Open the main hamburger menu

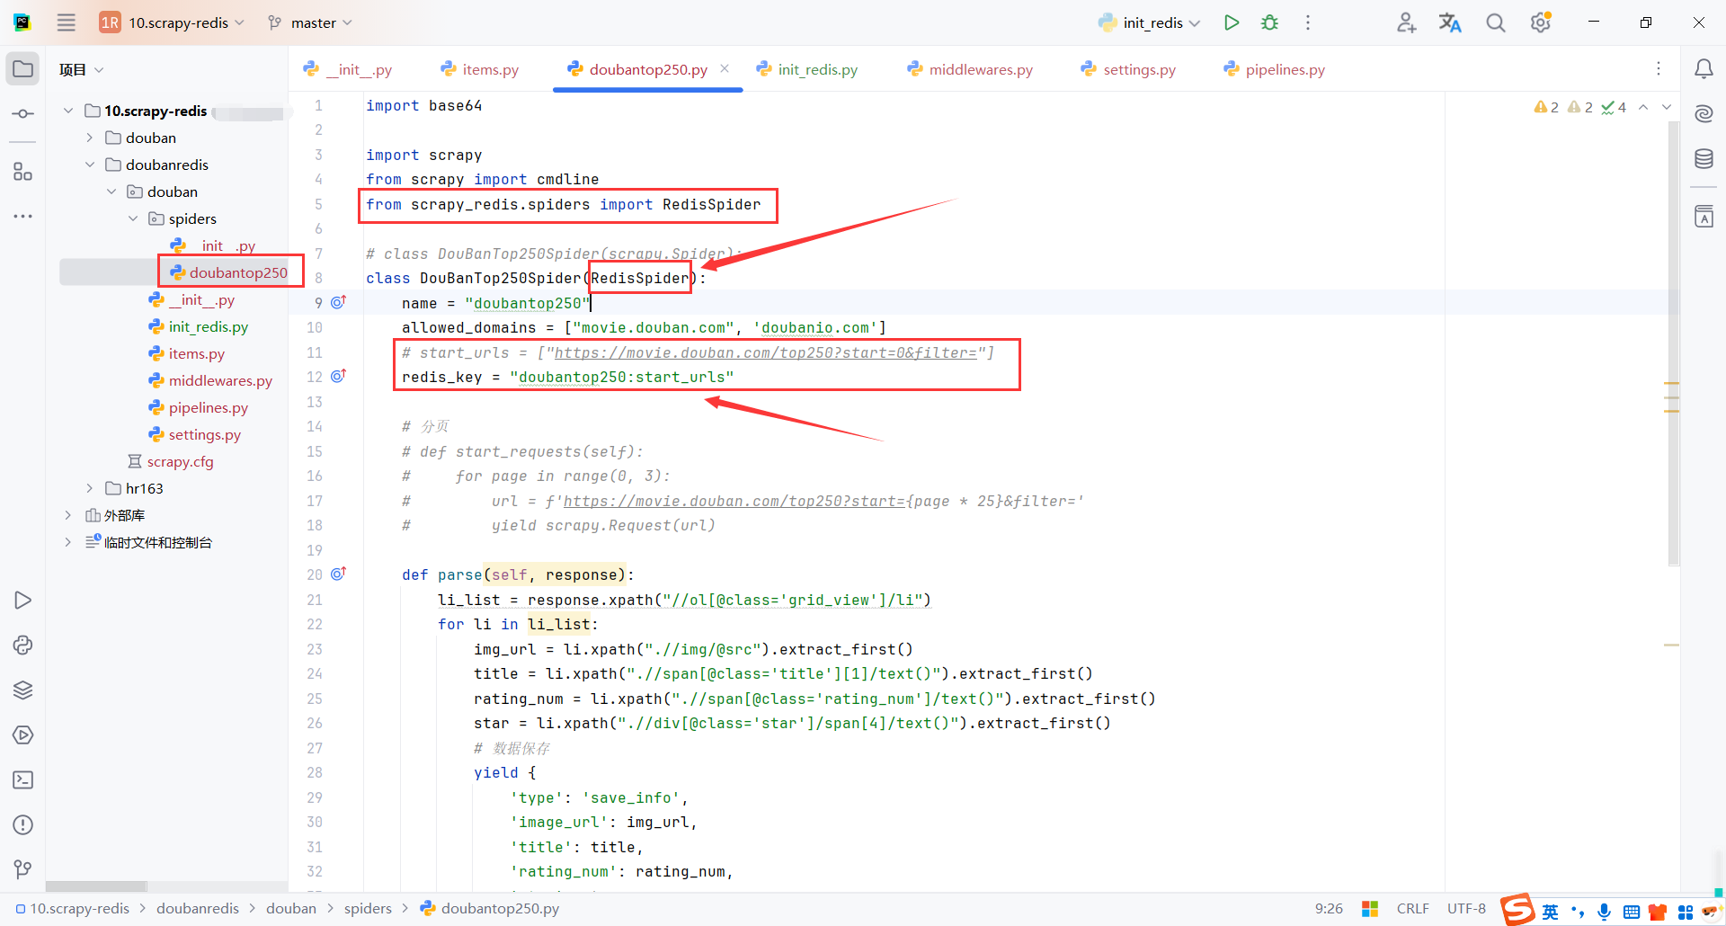point(67,22)
